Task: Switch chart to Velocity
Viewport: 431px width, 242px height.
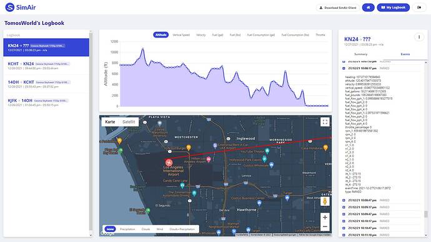Action: [201, 35]
